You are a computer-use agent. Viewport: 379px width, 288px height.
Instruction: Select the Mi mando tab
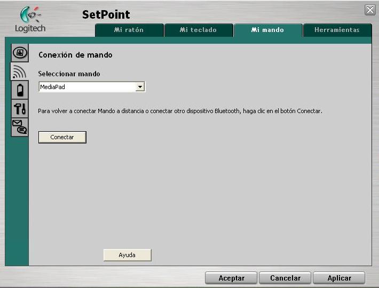tap(268, 30)
